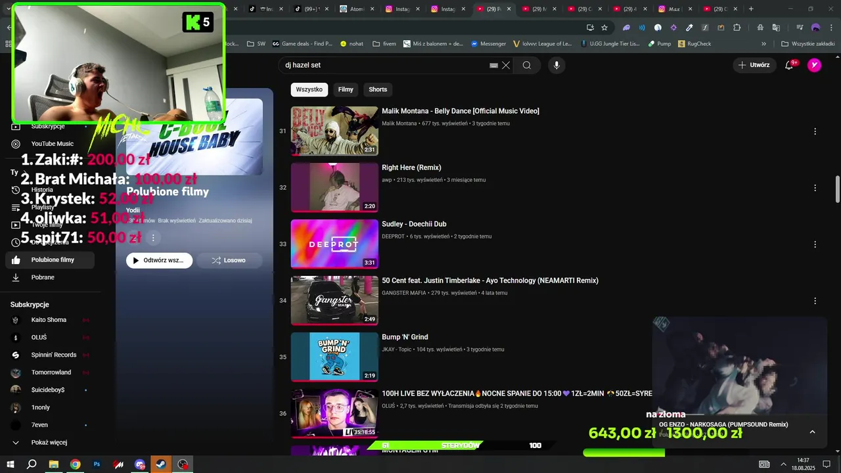Expand subscriptions with Pokaż więcej

pos(50,442)
